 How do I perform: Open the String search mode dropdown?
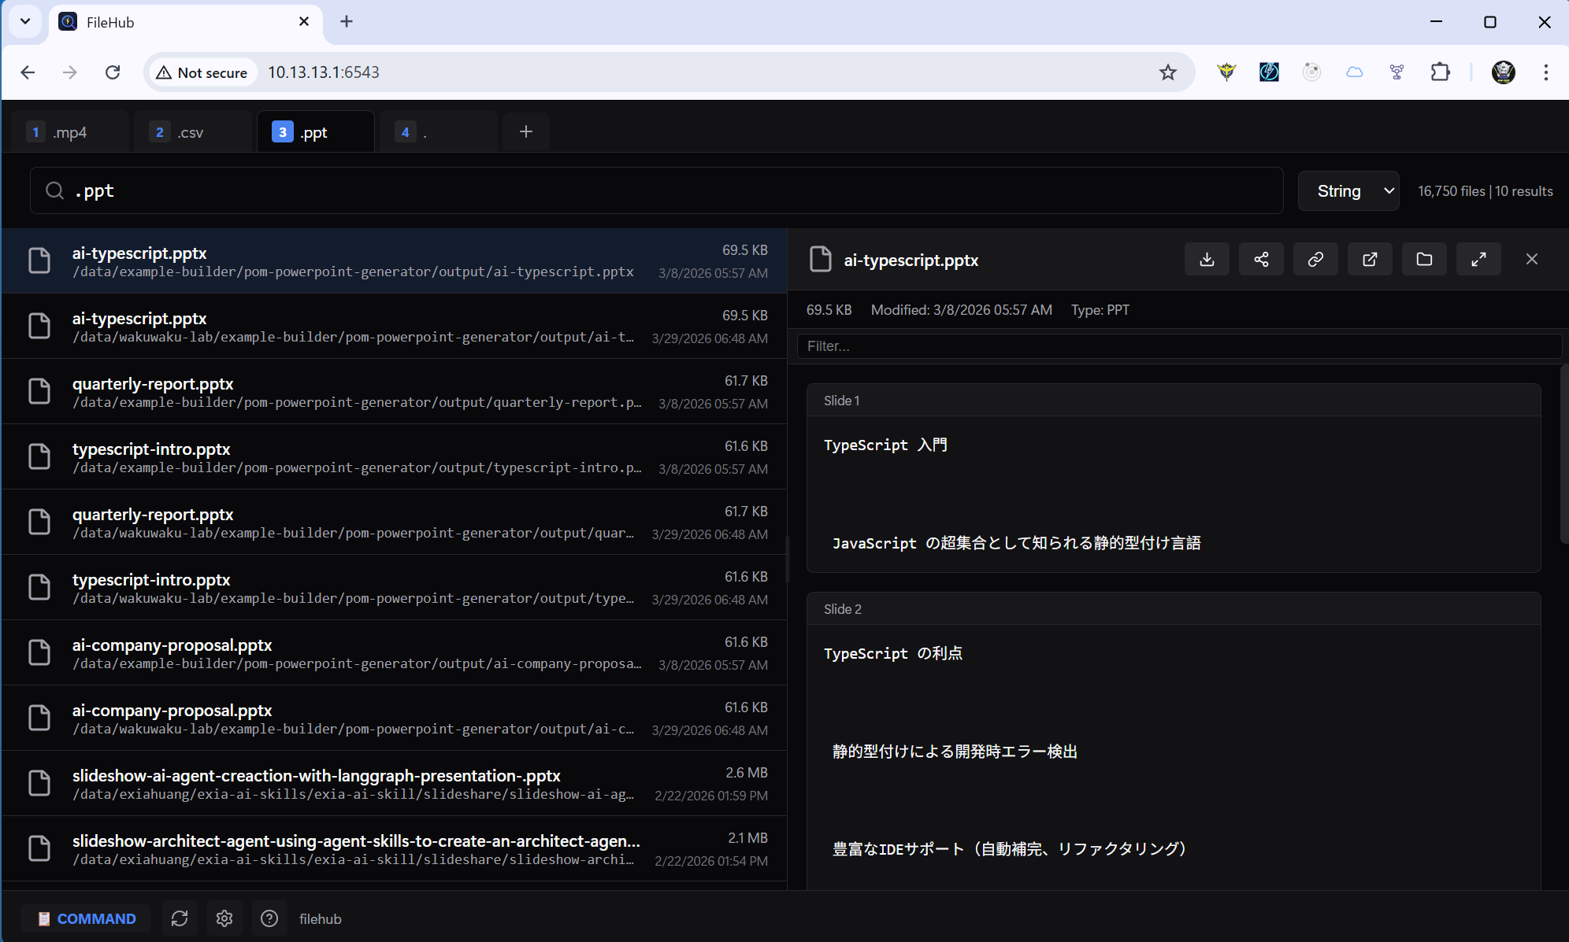[1348, 190]
